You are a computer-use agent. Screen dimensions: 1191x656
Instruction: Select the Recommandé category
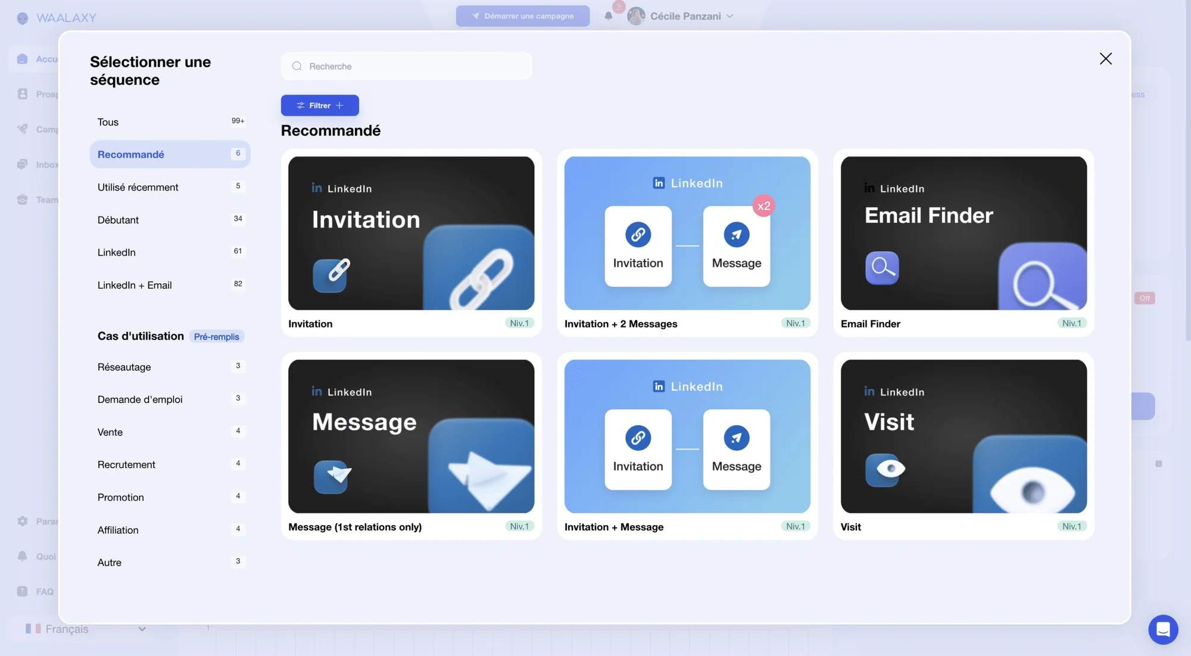170,154
